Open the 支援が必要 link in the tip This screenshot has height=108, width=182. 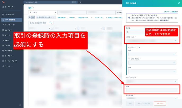click(164, 20)
